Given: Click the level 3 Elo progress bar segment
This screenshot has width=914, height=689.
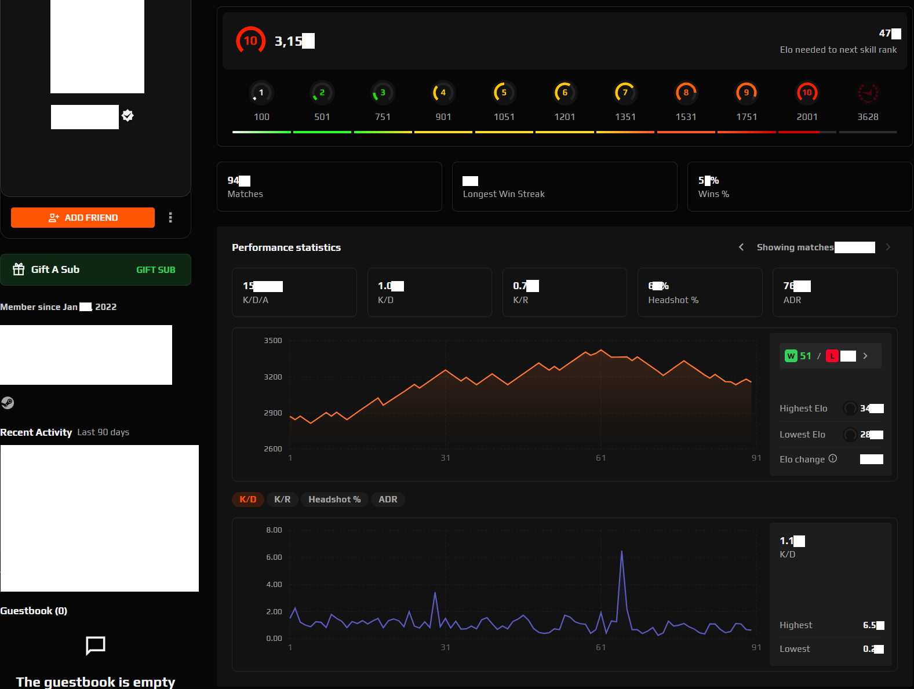Looking at the screenshot, I should pyautogui.click(x=383, y=132).
